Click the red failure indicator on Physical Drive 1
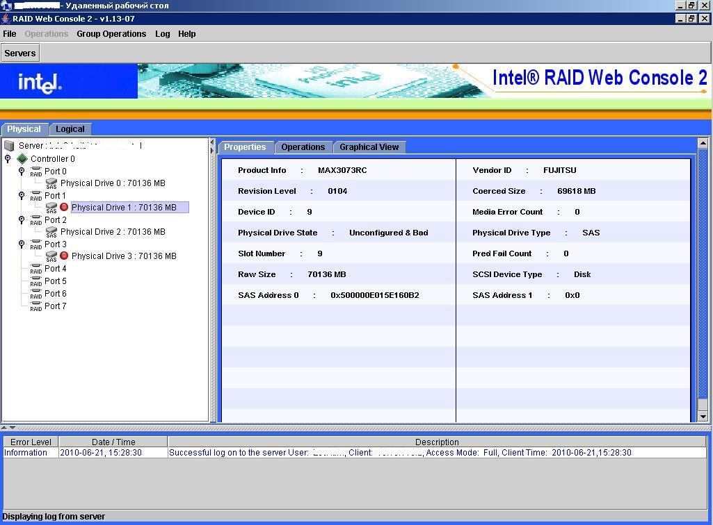 point(64,208)
